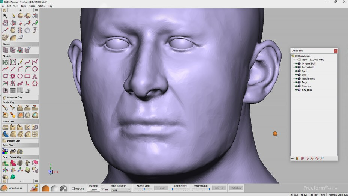Image resolution: width=348 pixels, height=196 pixels.
Task: Toggle visibility of OriginalSkull object
Action: pos(296,63)
